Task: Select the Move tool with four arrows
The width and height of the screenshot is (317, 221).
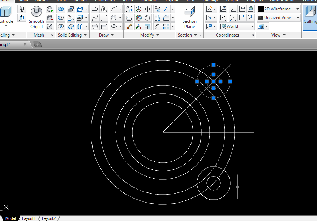Action: click(147, 9)
